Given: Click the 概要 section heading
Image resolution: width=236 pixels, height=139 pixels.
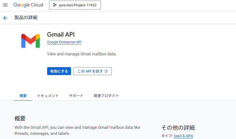Looking at the screenshot, I should (x=20, y=119).
